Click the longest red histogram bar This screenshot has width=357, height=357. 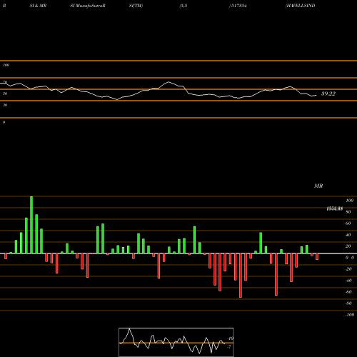coord(241,276)
